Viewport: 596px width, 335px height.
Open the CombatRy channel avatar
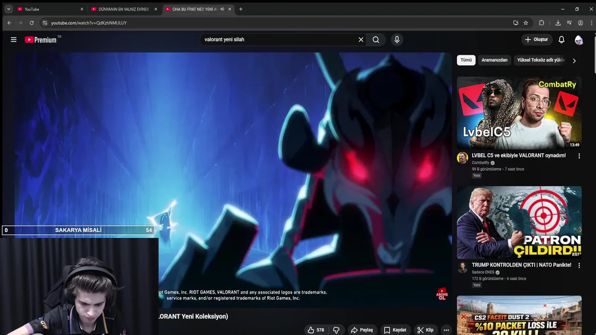(x=462, y=158)
